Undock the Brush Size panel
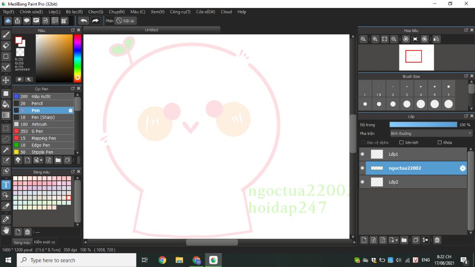The image size is (475, 267). 466,76
